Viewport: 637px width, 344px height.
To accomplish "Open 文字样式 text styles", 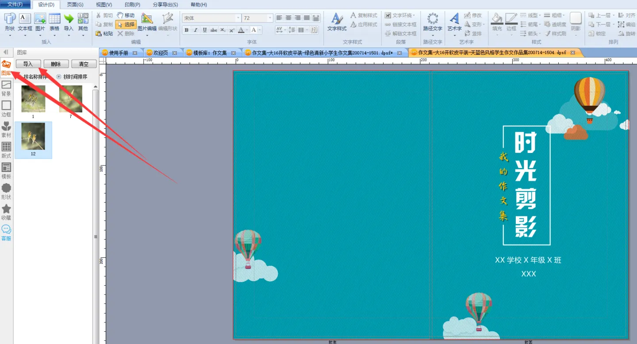I will coord(337,22).
